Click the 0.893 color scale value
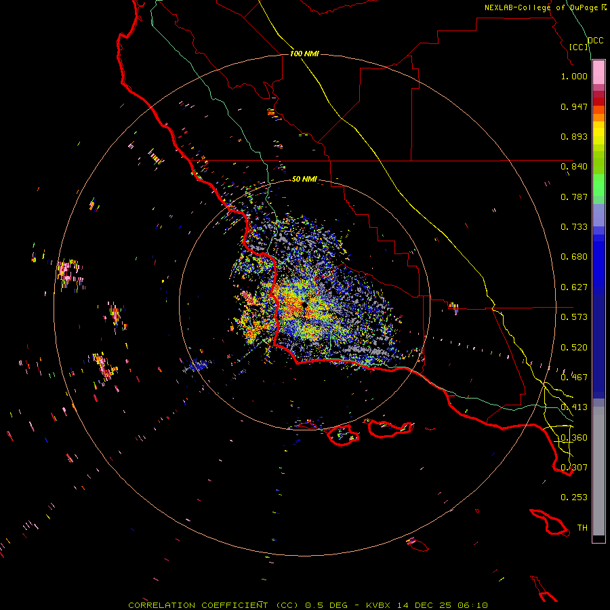This screenshot has height=610, width=610. pos(574,136)
